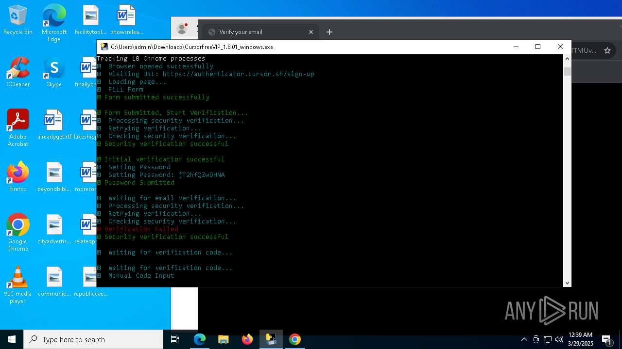Open the VLC media player shortcut
The image size is (622, 349).
tap(18, 285)
